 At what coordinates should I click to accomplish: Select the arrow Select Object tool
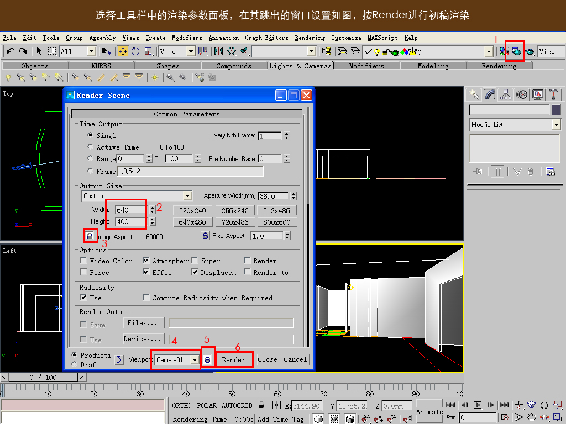[39, 51]
